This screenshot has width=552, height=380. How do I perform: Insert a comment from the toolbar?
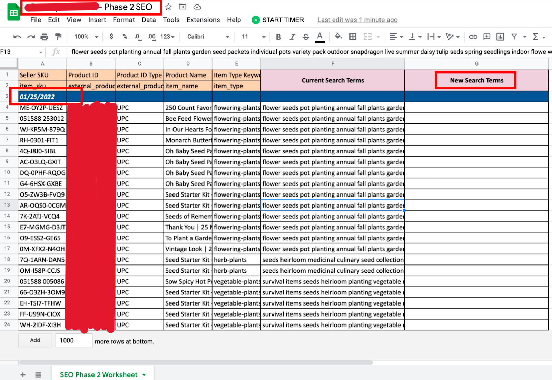point(487,37)
